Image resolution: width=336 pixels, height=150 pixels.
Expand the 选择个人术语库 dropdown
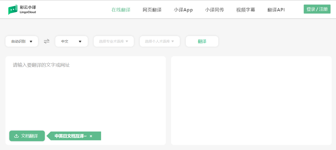click(160, 41)
